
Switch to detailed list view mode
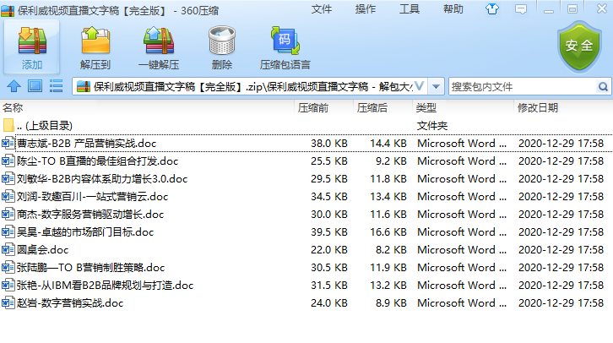click(x=57, y=86)
